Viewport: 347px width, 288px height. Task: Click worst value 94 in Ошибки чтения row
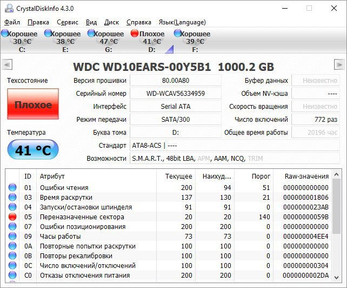(x=227, y=187)
